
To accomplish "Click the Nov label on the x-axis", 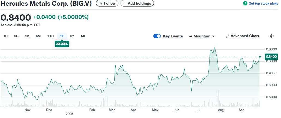I will point(28,110).
